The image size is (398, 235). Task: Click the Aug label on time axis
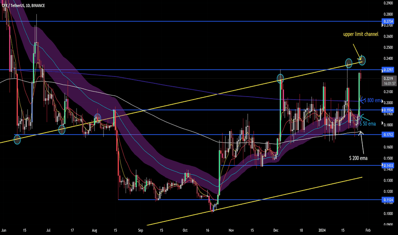tap(94, 230)
